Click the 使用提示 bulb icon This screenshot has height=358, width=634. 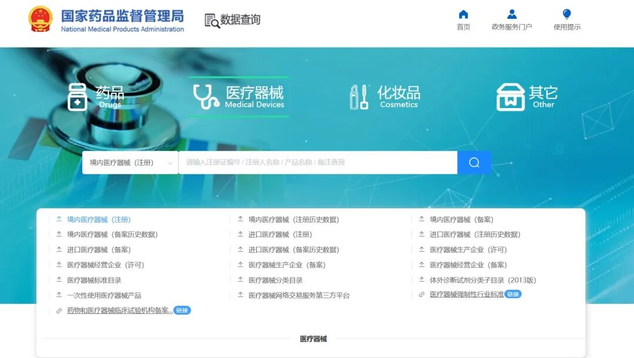565,13
